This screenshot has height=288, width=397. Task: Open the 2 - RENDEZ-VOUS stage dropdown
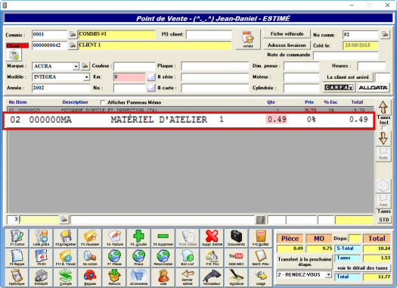(328, 275)
